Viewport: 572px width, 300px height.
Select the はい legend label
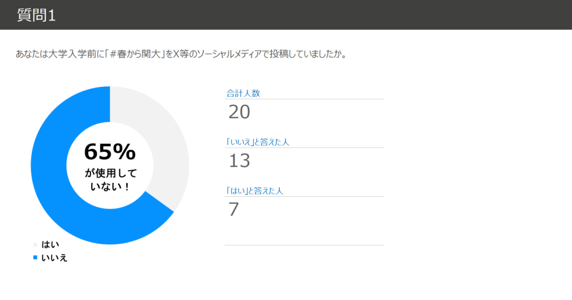[50, 244]
